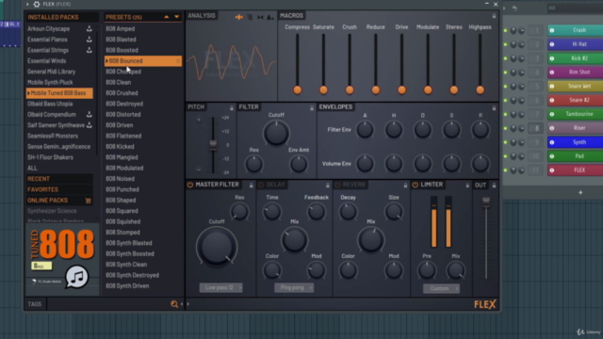Lock the Pitch section
The width and height of the screenshot is (603, 339).
[x=232, y=107]
